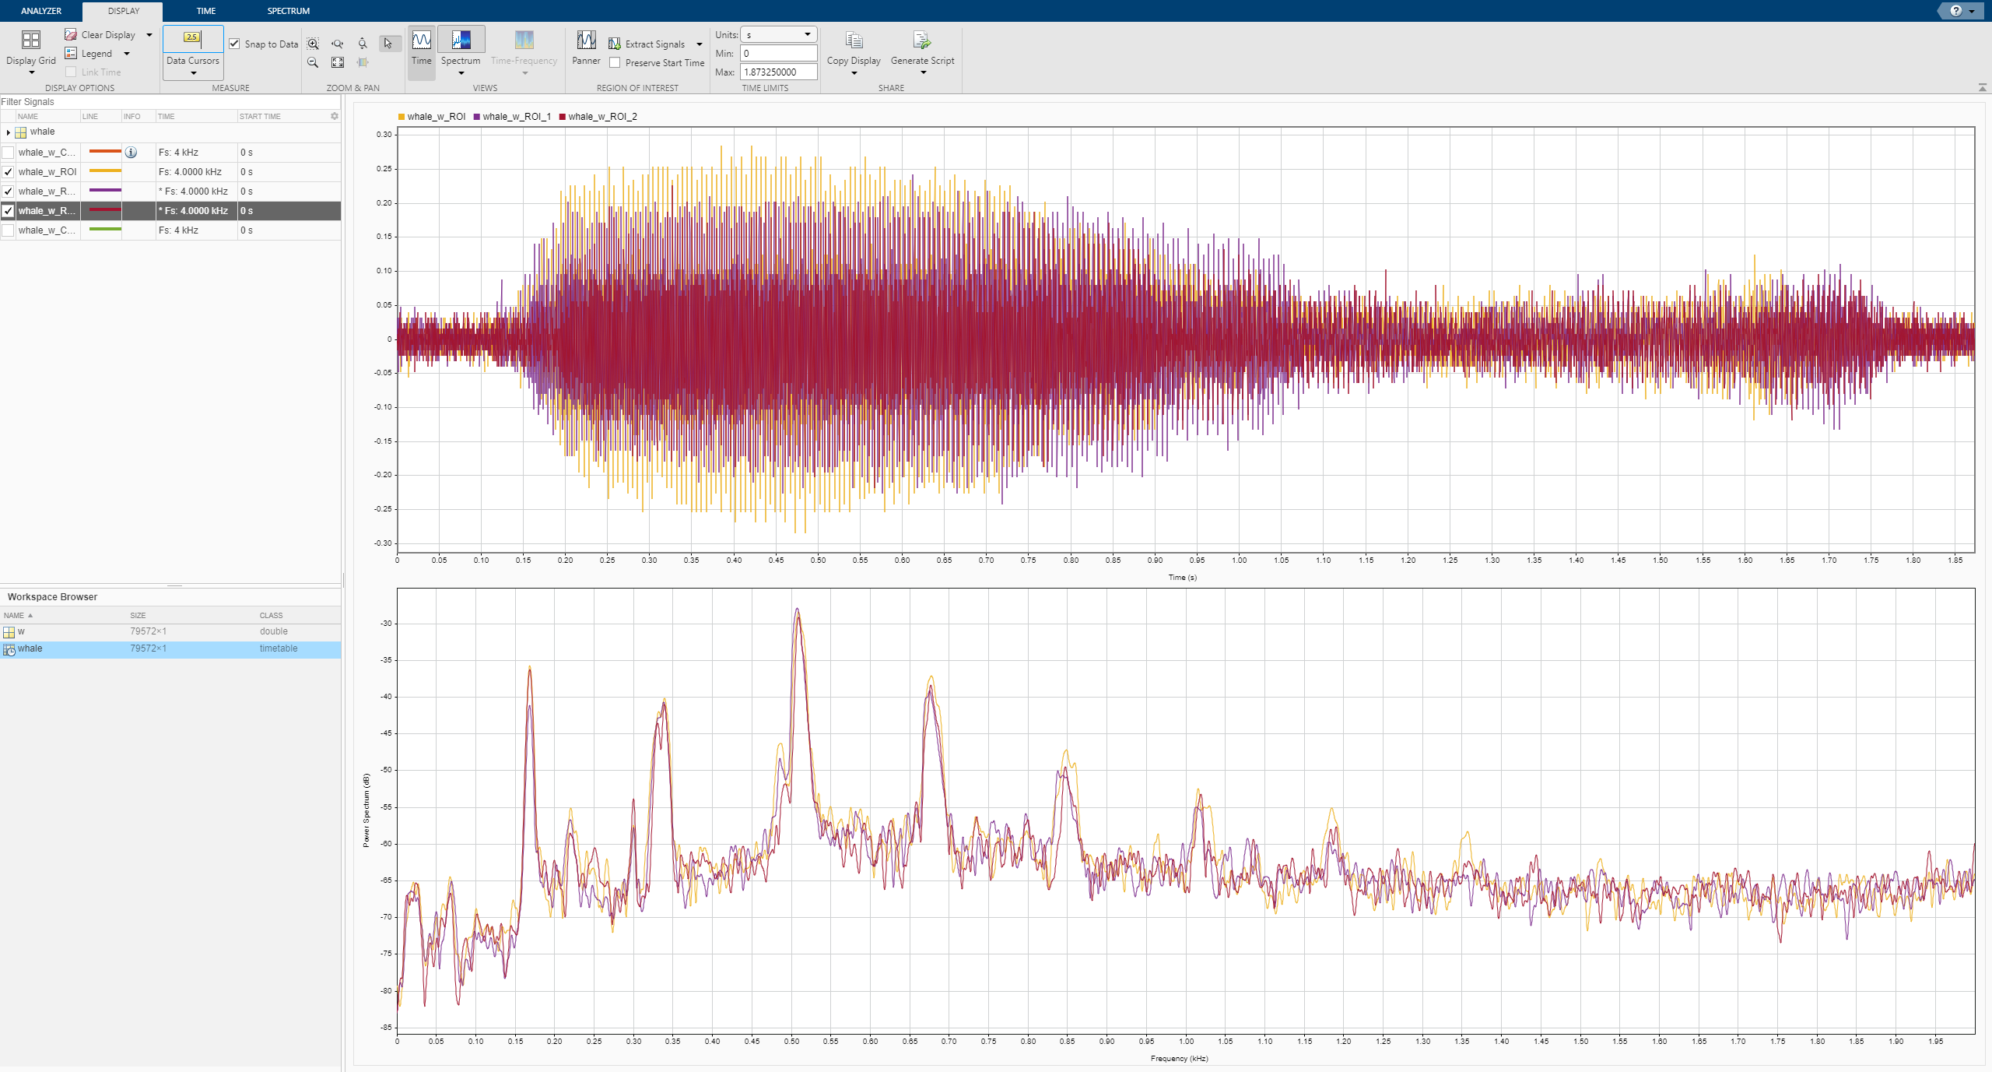Click the fit to view icon
This screenshot has width=1992, height=1072.
pos(338,62)
